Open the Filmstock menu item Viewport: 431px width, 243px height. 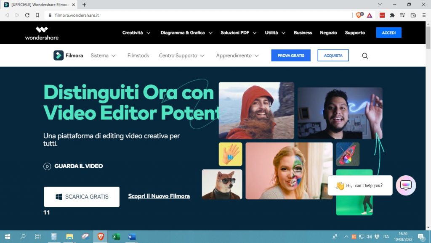(x=138, y=55)
